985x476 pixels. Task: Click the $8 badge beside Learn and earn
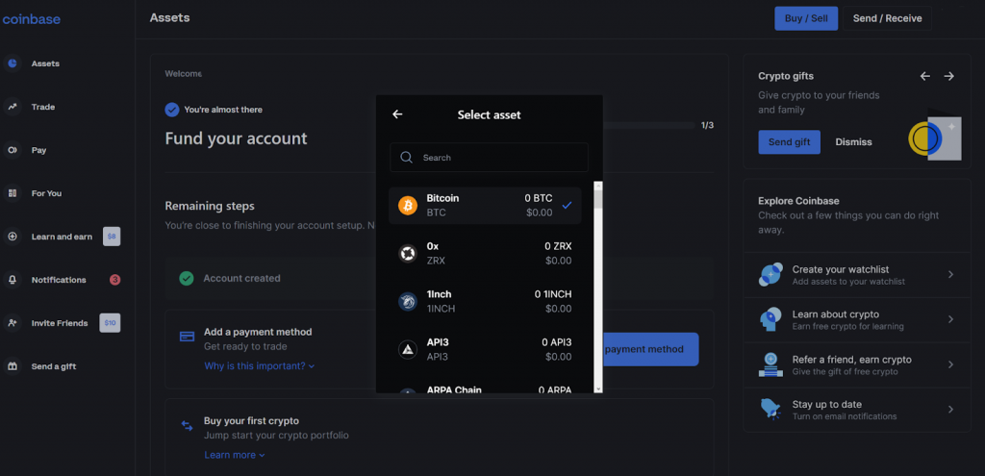(x=112, y=237)
